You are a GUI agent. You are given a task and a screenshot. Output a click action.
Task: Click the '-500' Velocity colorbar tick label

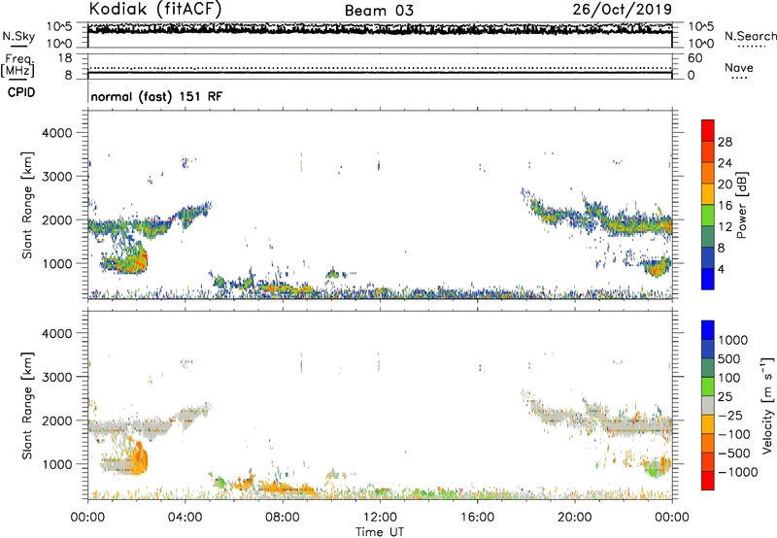[733, 454]
